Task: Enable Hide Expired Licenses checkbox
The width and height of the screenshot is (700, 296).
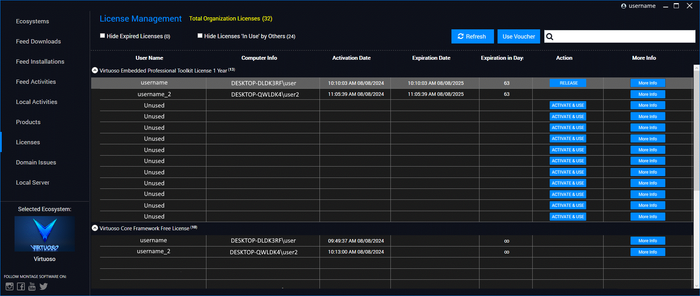Action: (x=102, y=36)
